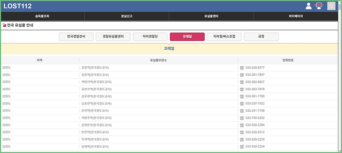This screenshot has width=342, height=153.
Task: Open the 분실신고 menu
Action: pos(127,16)
